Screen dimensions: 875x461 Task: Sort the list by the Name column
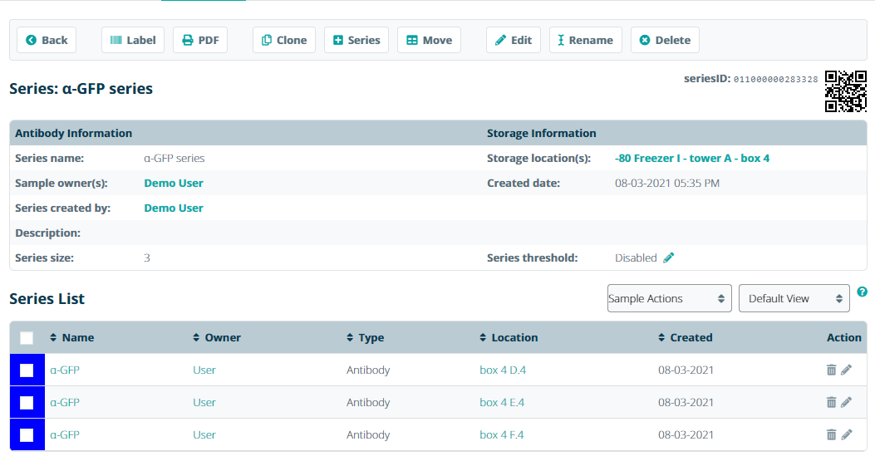coord(77,338)
